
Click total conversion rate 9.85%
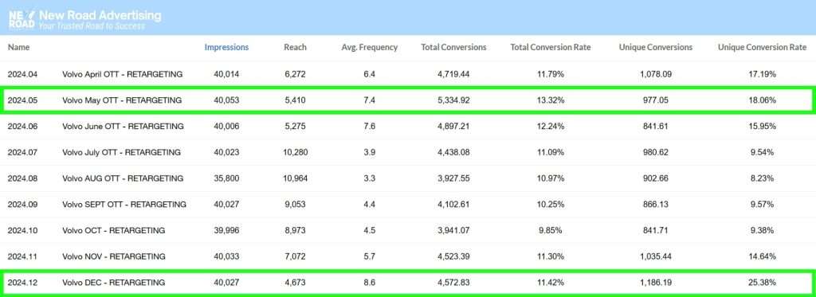point(551,230)
